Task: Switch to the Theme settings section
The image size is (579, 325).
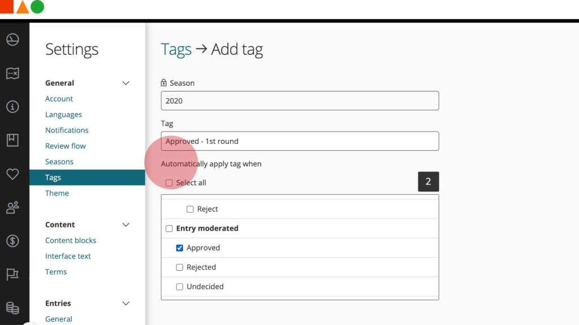Action: (x=57, y=193)
